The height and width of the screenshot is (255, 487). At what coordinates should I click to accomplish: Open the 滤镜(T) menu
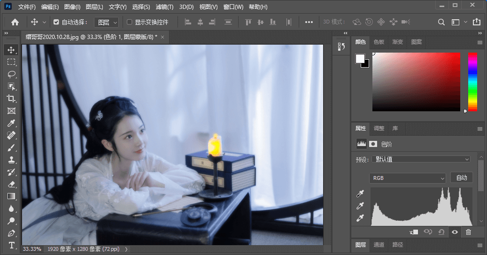pyautogui.click(x=163, y=7)
